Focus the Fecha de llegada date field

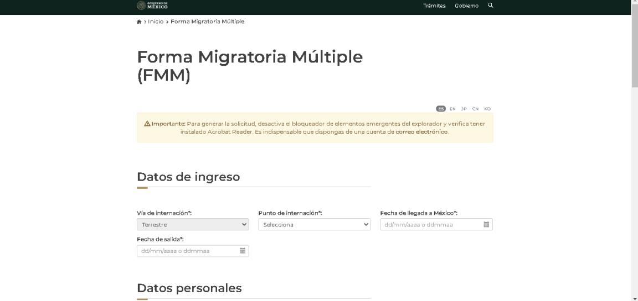(430, 225)
